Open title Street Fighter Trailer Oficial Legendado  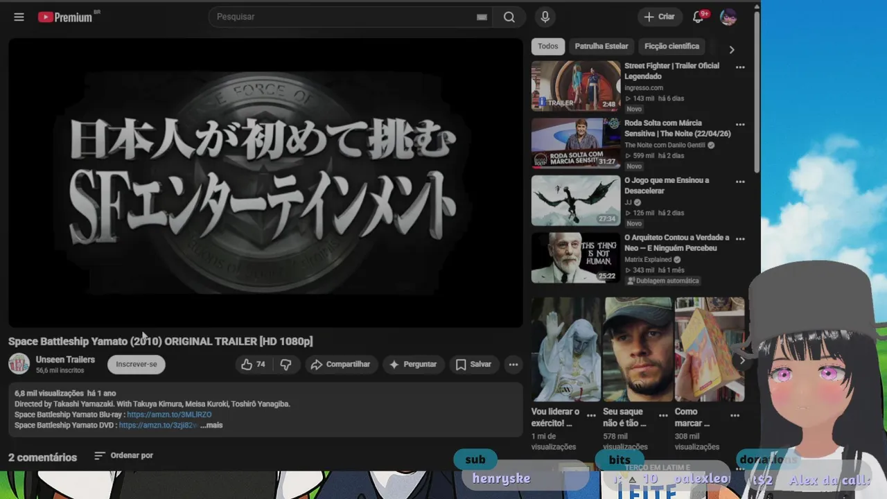click(672, 71)
